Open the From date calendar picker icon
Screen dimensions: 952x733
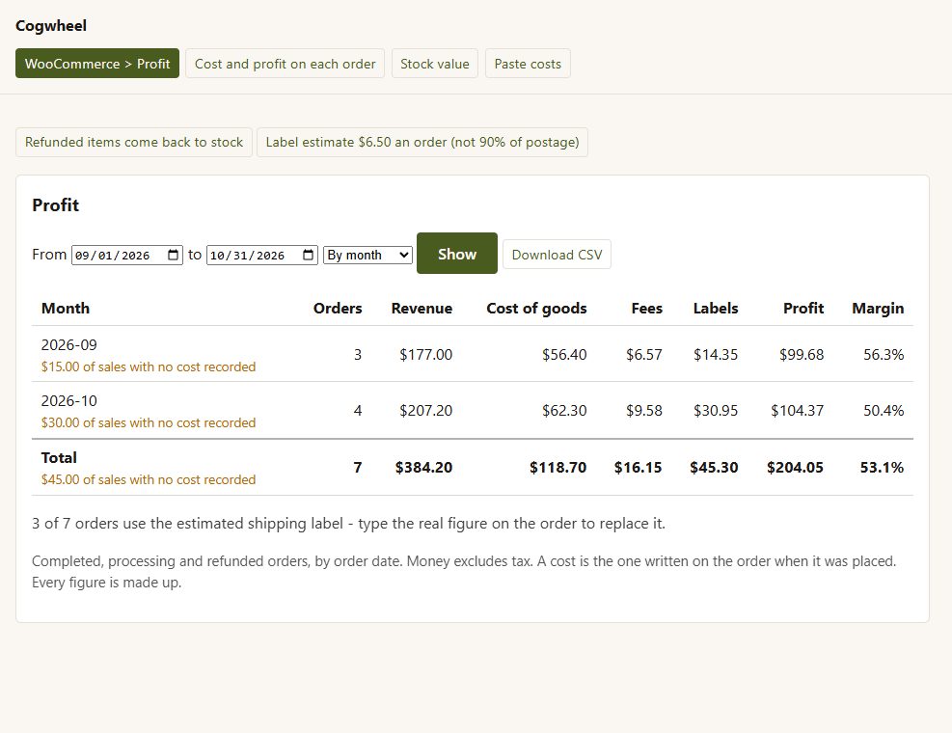[x=173, y=255]
